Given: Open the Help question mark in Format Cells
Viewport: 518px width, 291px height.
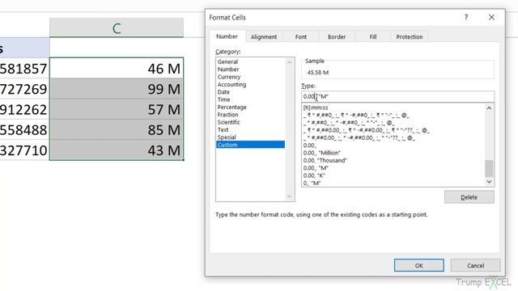Looking at the screenshot, I should point(466,17).
